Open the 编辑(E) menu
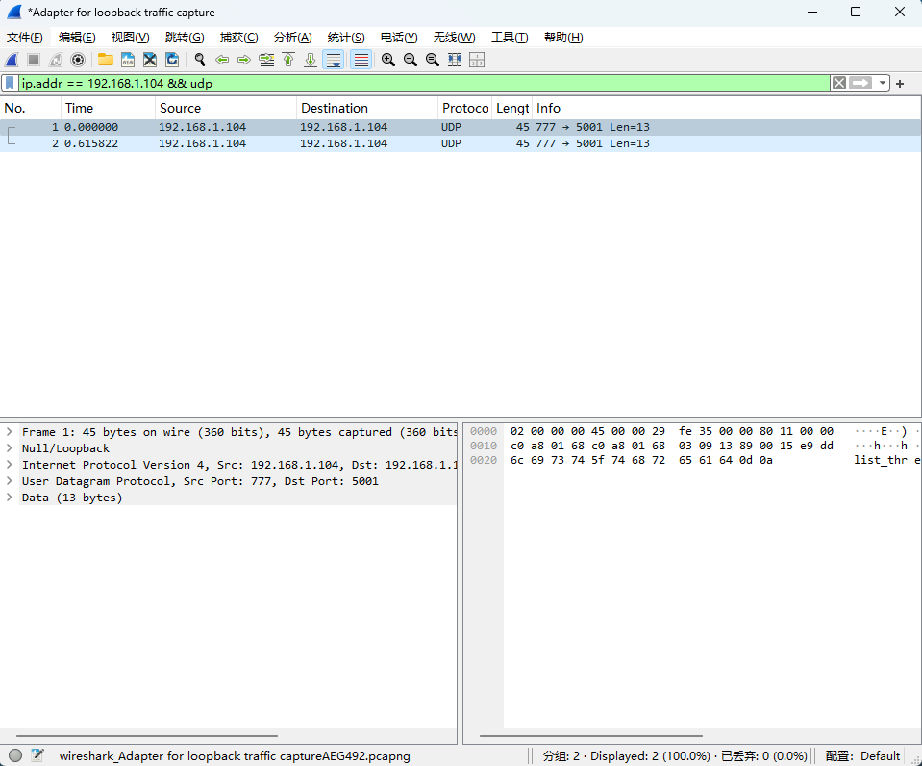 (77, 38)
